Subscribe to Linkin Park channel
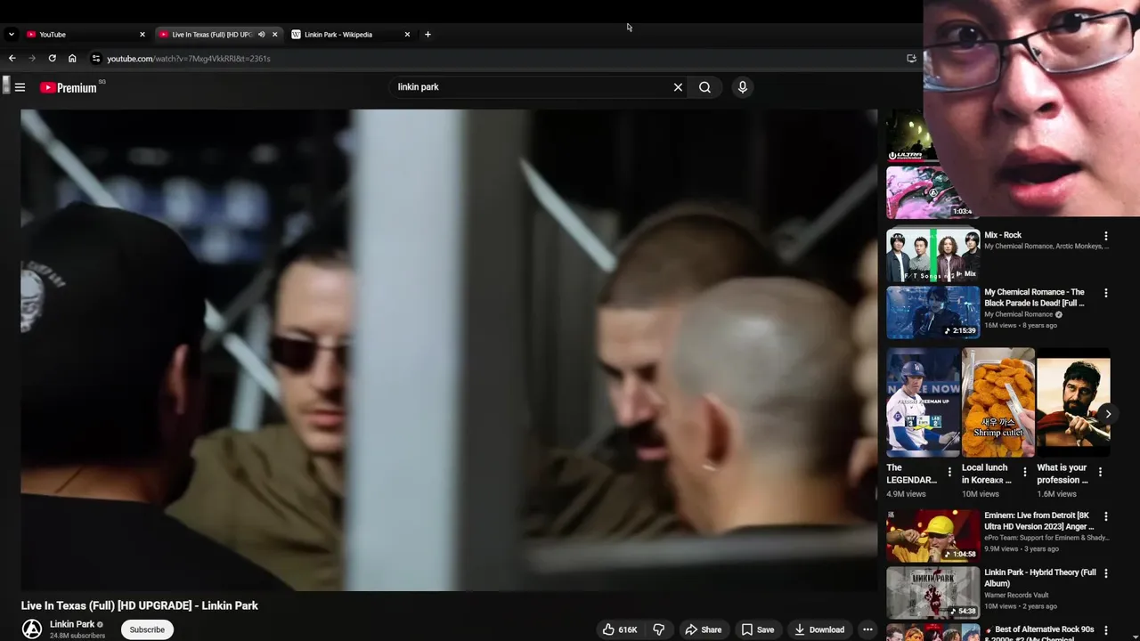 click(x=147, y=629)
